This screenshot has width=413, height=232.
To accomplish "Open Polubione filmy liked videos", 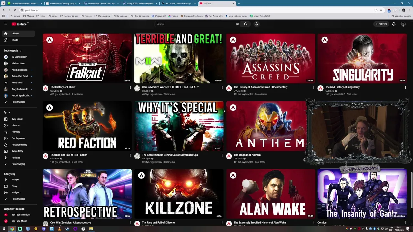I will pos(18,145).
